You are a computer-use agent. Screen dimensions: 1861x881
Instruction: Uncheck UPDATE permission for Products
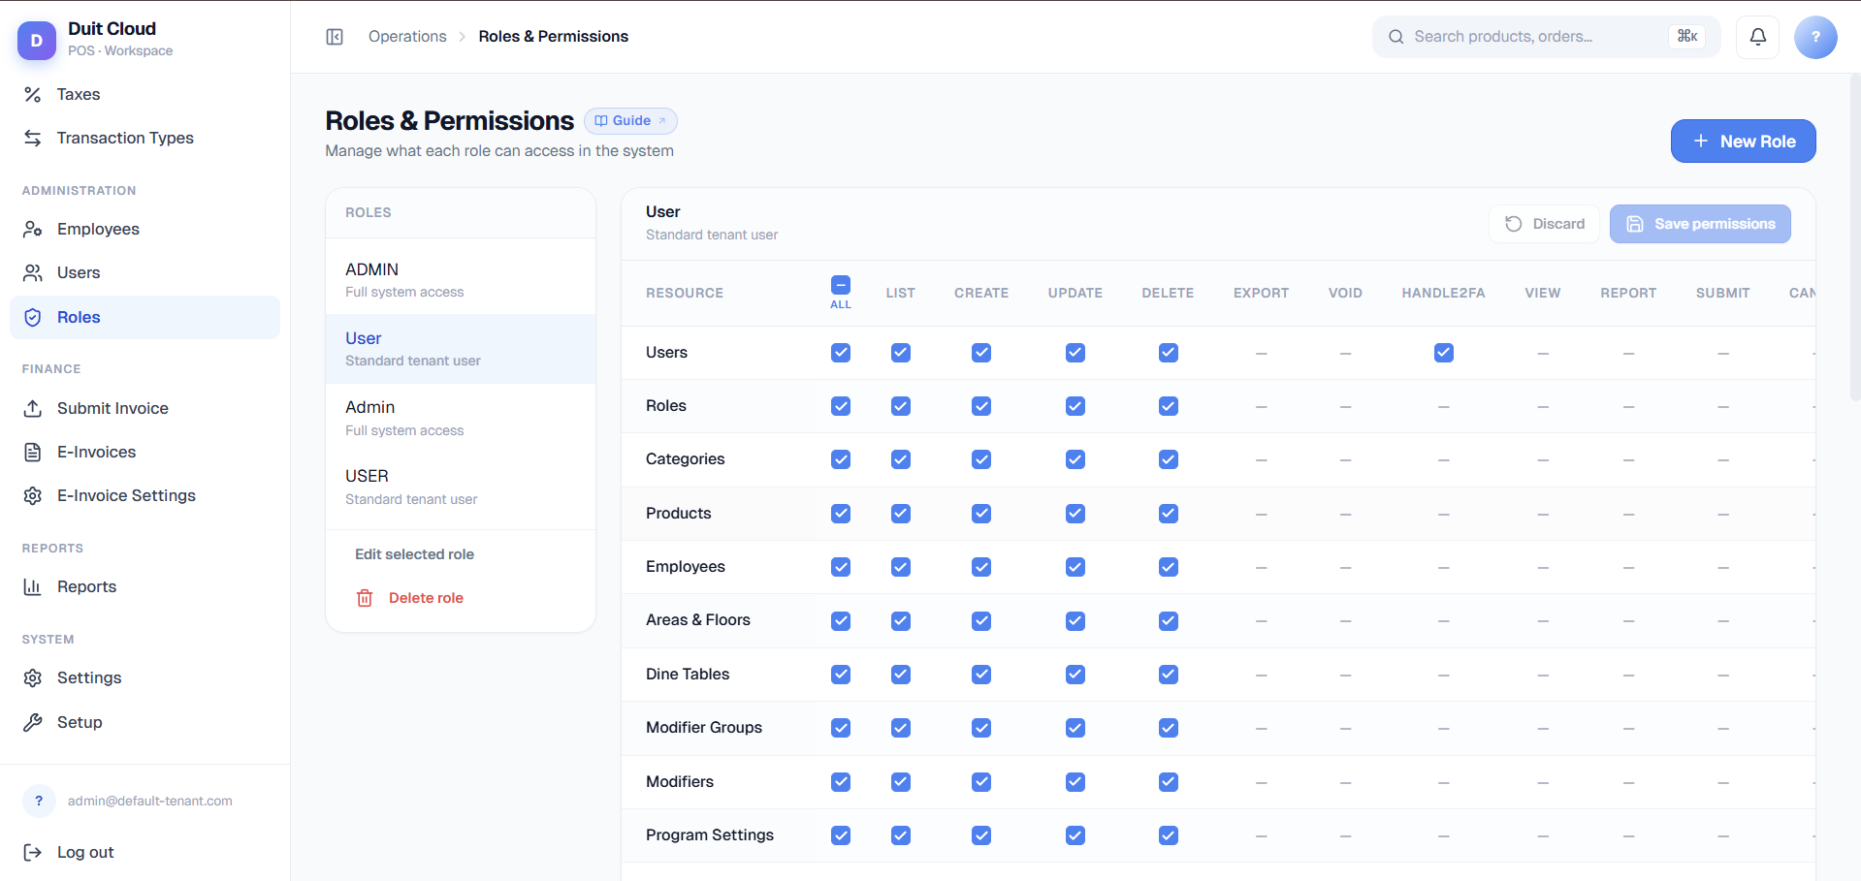(x=1075, y=514)
